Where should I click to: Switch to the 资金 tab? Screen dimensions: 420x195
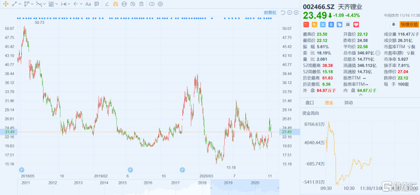pos(329,103)
